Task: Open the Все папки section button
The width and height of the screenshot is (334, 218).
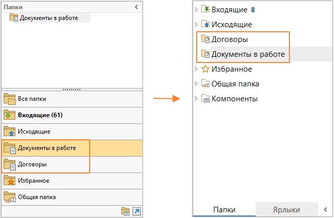Action: click(x=72, y=99)
